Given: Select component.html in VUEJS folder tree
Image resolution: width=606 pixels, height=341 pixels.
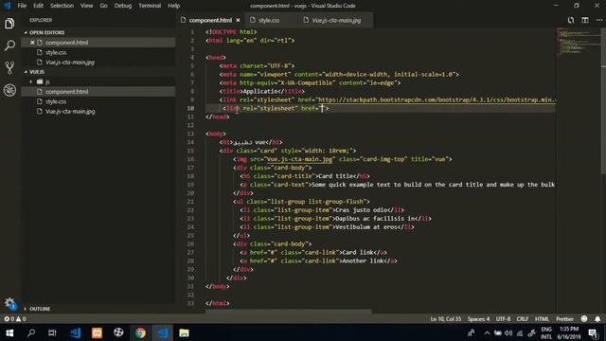Looking at the screenshot, I should [67, 92].
